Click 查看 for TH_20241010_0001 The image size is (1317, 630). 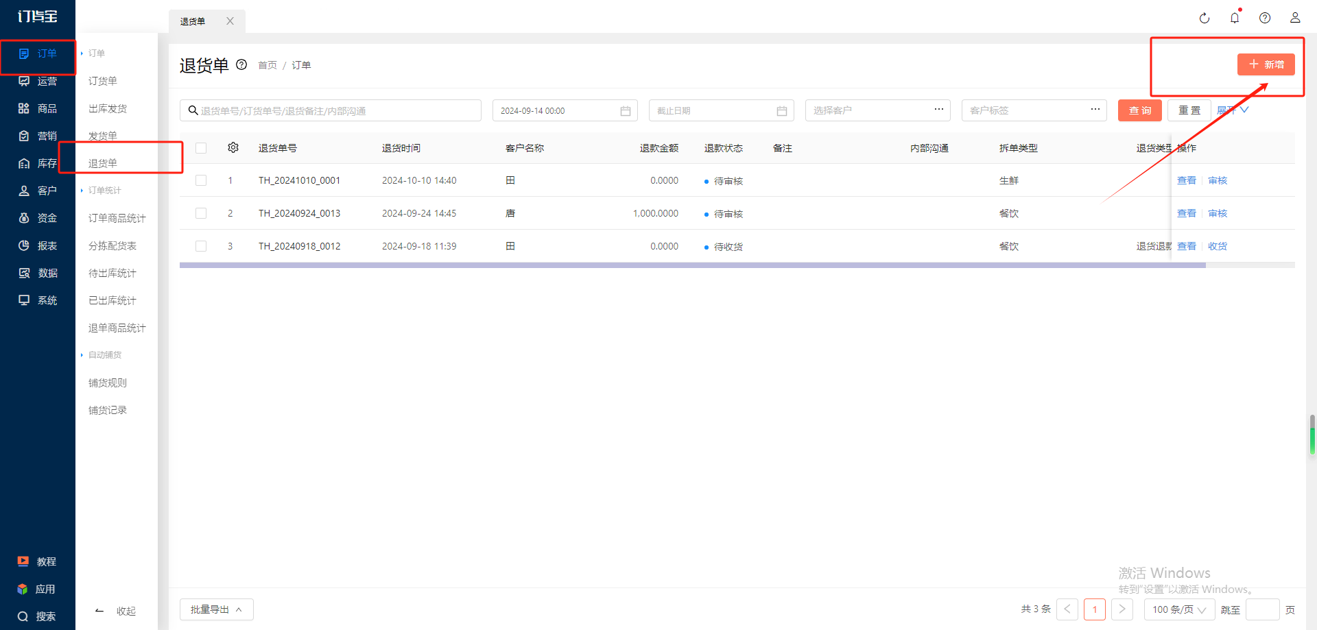click(x=1187, y=180)
